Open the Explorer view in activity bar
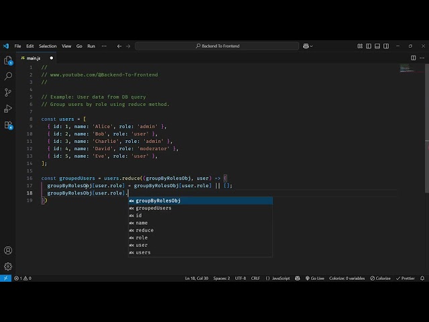Viewport: 429px width, 322px height. point(8,60)
